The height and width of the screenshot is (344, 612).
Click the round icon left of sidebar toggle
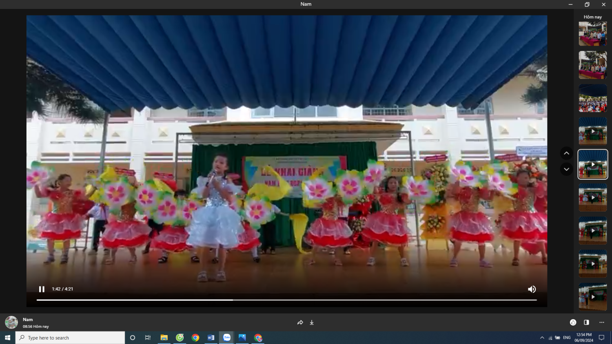pos(573,322)
